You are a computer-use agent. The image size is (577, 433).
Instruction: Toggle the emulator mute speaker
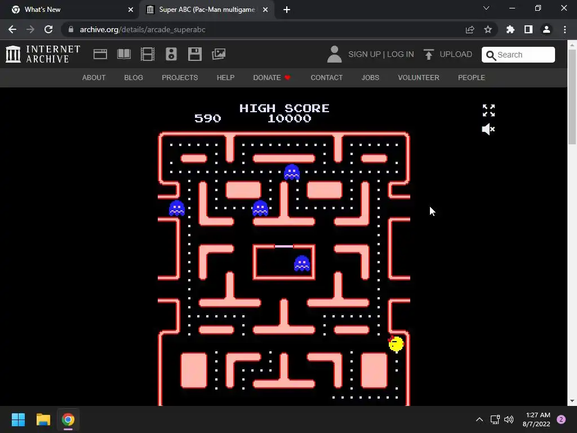coord(489,129)
